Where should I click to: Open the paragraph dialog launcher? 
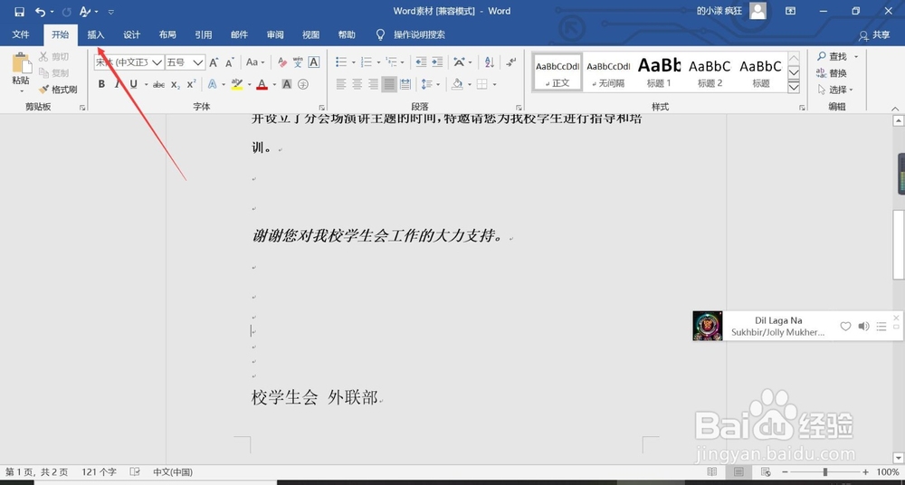(x=519, y=108)
